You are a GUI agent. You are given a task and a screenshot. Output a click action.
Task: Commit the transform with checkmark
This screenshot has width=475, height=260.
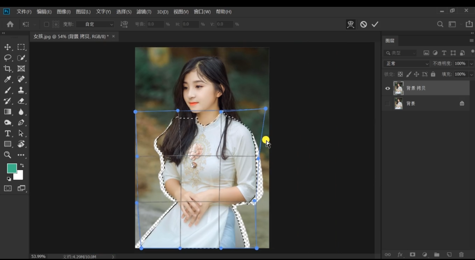pos(375,24)
